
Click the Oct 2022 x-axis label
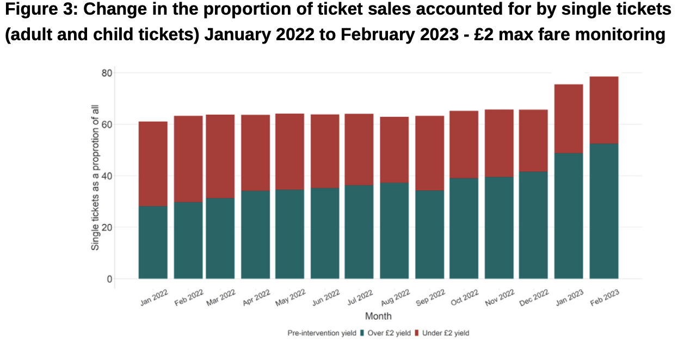(464, 297)
